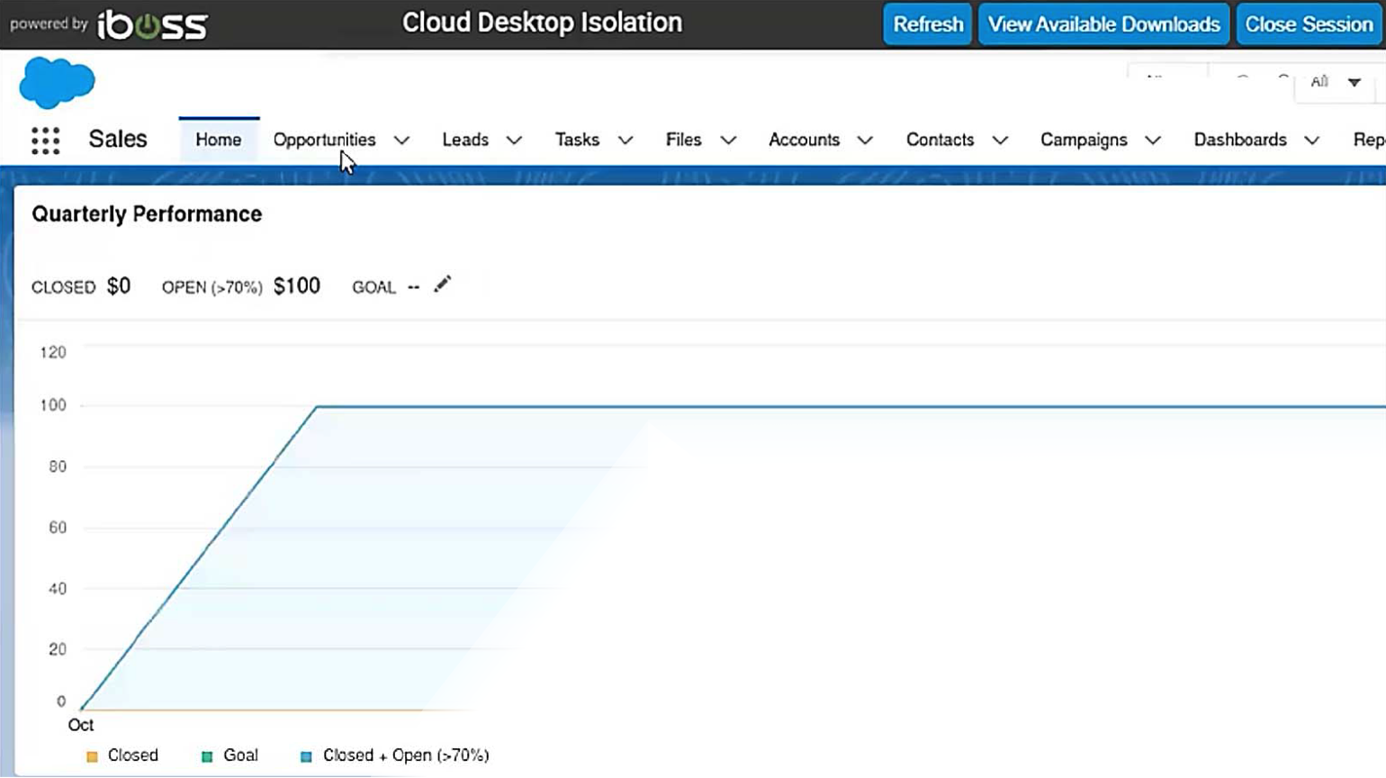The height and width of the screenshot is (778, 1386).
Task: Go to the Home tab
Action: (x=219, y=140)
